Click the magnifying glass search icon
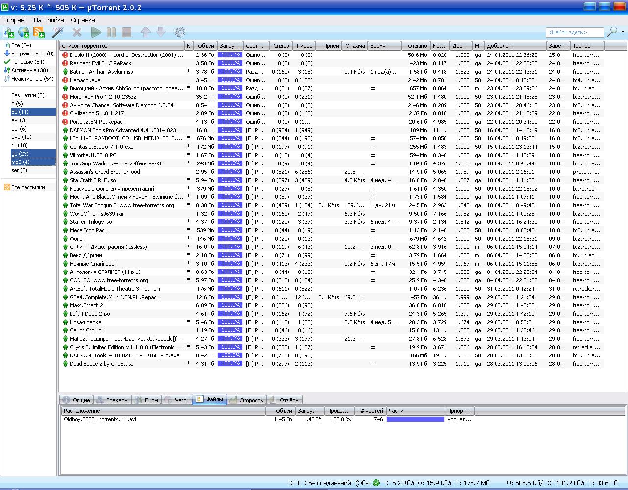628x490 pixels. point(612,32)
